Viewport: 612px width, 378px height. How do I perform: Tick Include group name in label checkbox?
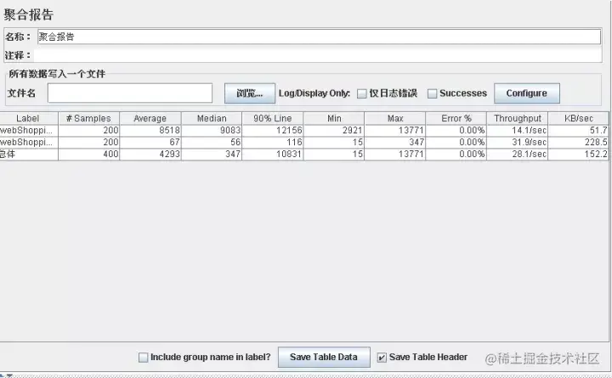[x=144, y=358]
